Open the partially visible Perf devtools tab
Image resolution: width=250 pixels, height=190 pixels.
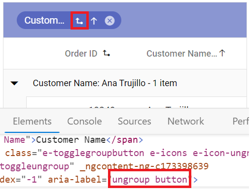[241, 122]
